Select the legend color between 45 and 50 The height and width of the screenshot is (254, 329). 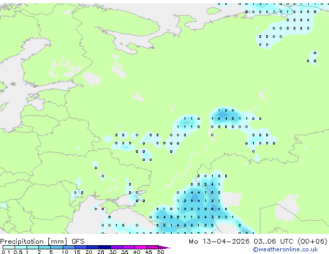pyautogui.click(x=153, y=247)
